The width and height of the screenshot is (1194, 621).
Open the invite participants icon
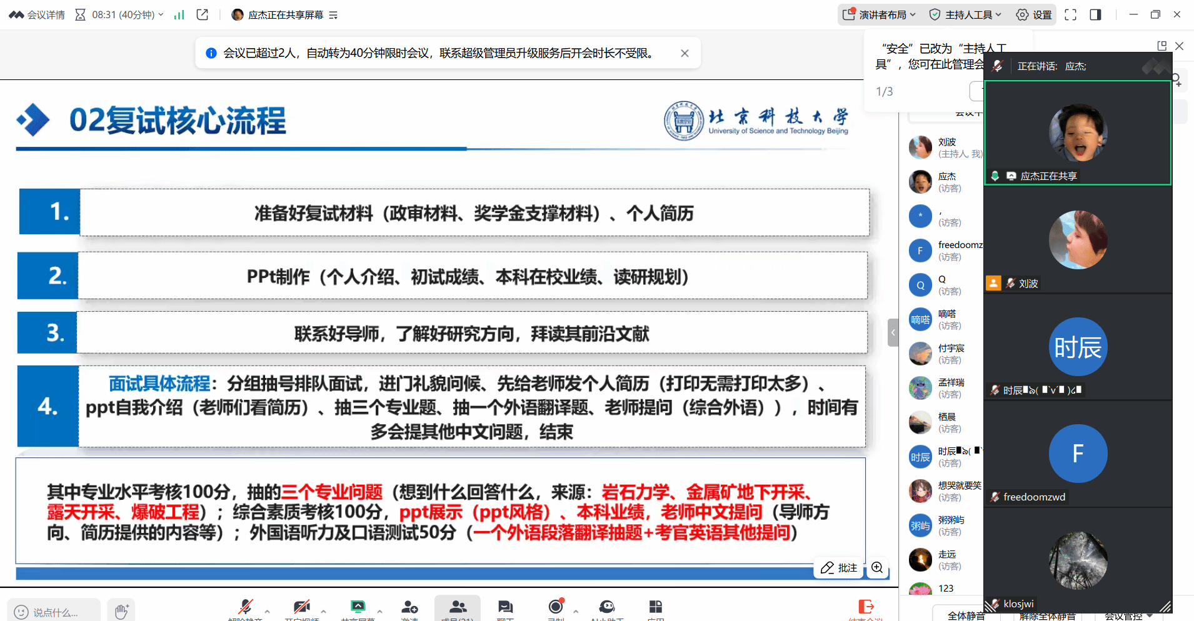click(x=409, y=607)
